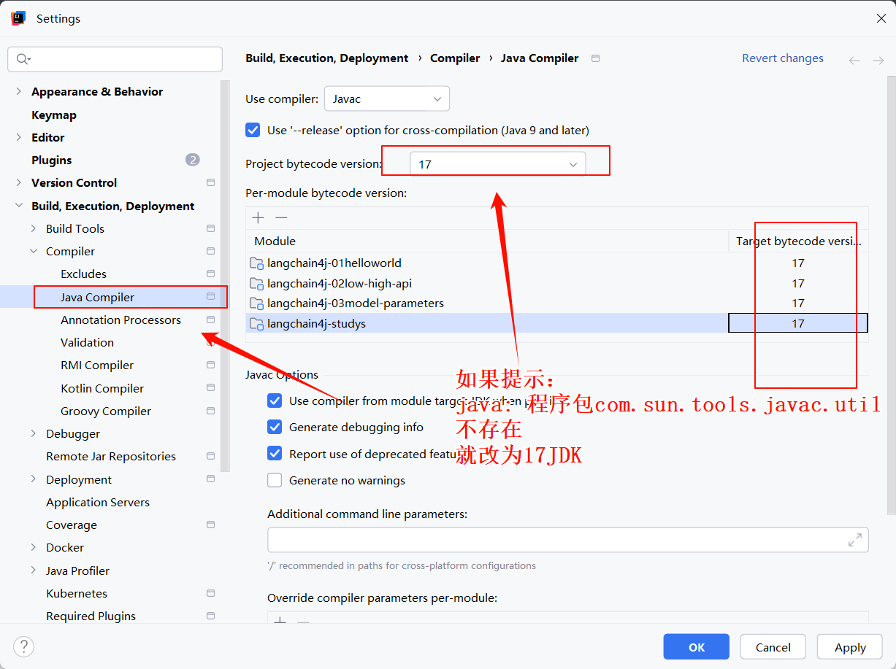The height and width of the screenshot is (669, 896).
Task: Uncheck Generate debugging info
Action: point(275,427)
